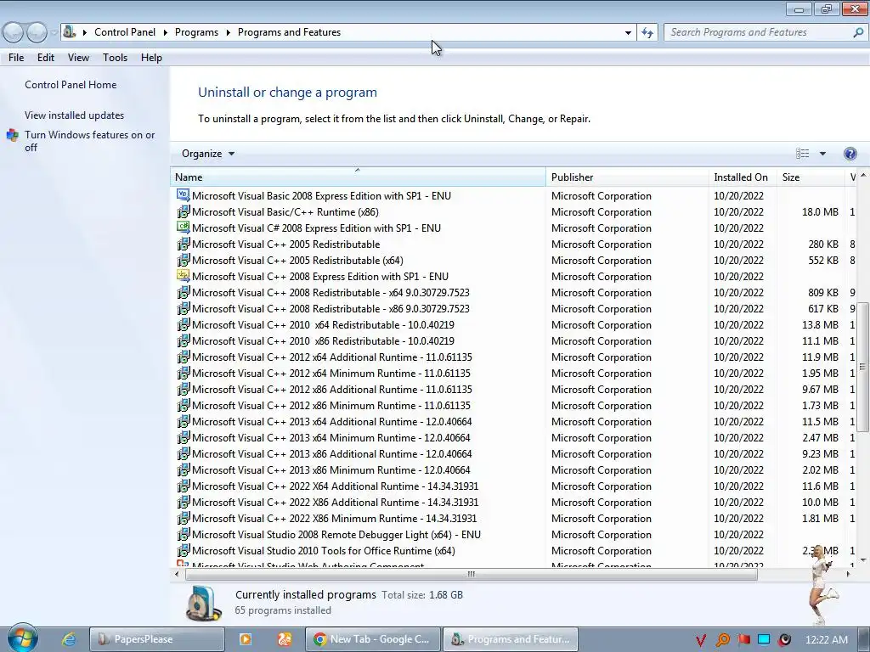The height and width of the screenshot is (652, 870).
Task: Open the View menu
Action: click(x=78, y=58)
